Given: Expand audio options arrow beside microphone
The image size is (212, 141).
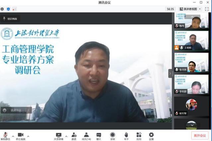Looking at the screenshot, I should [x=13, y=136].
